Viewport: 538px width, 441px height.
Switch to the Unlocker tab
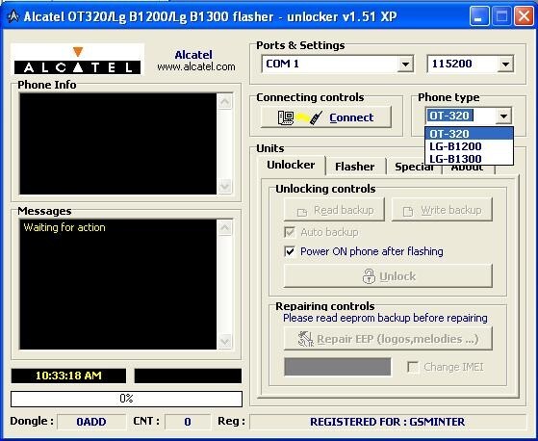coord(291,165)
